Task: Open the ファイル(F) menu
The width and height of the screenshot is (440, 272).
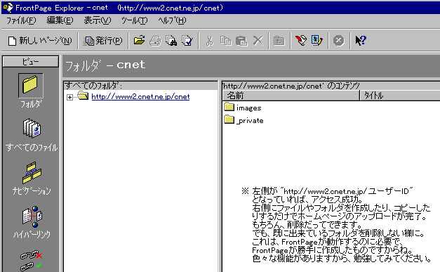Action: pos(21,20)
